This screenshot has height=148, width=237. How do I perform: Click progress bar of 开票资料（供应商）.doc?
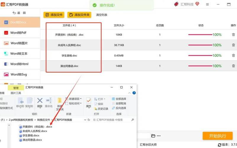coord(200,35)
